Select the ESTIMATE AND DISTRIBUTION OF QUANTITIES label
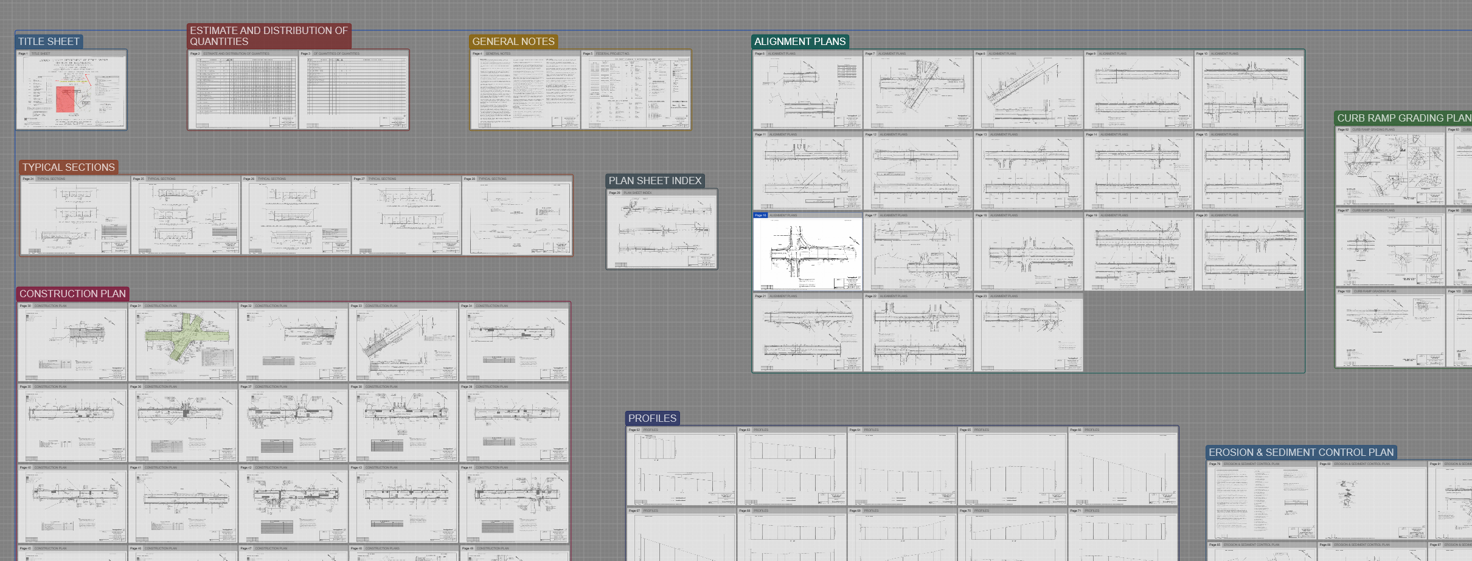 click(x=269, y=36)
